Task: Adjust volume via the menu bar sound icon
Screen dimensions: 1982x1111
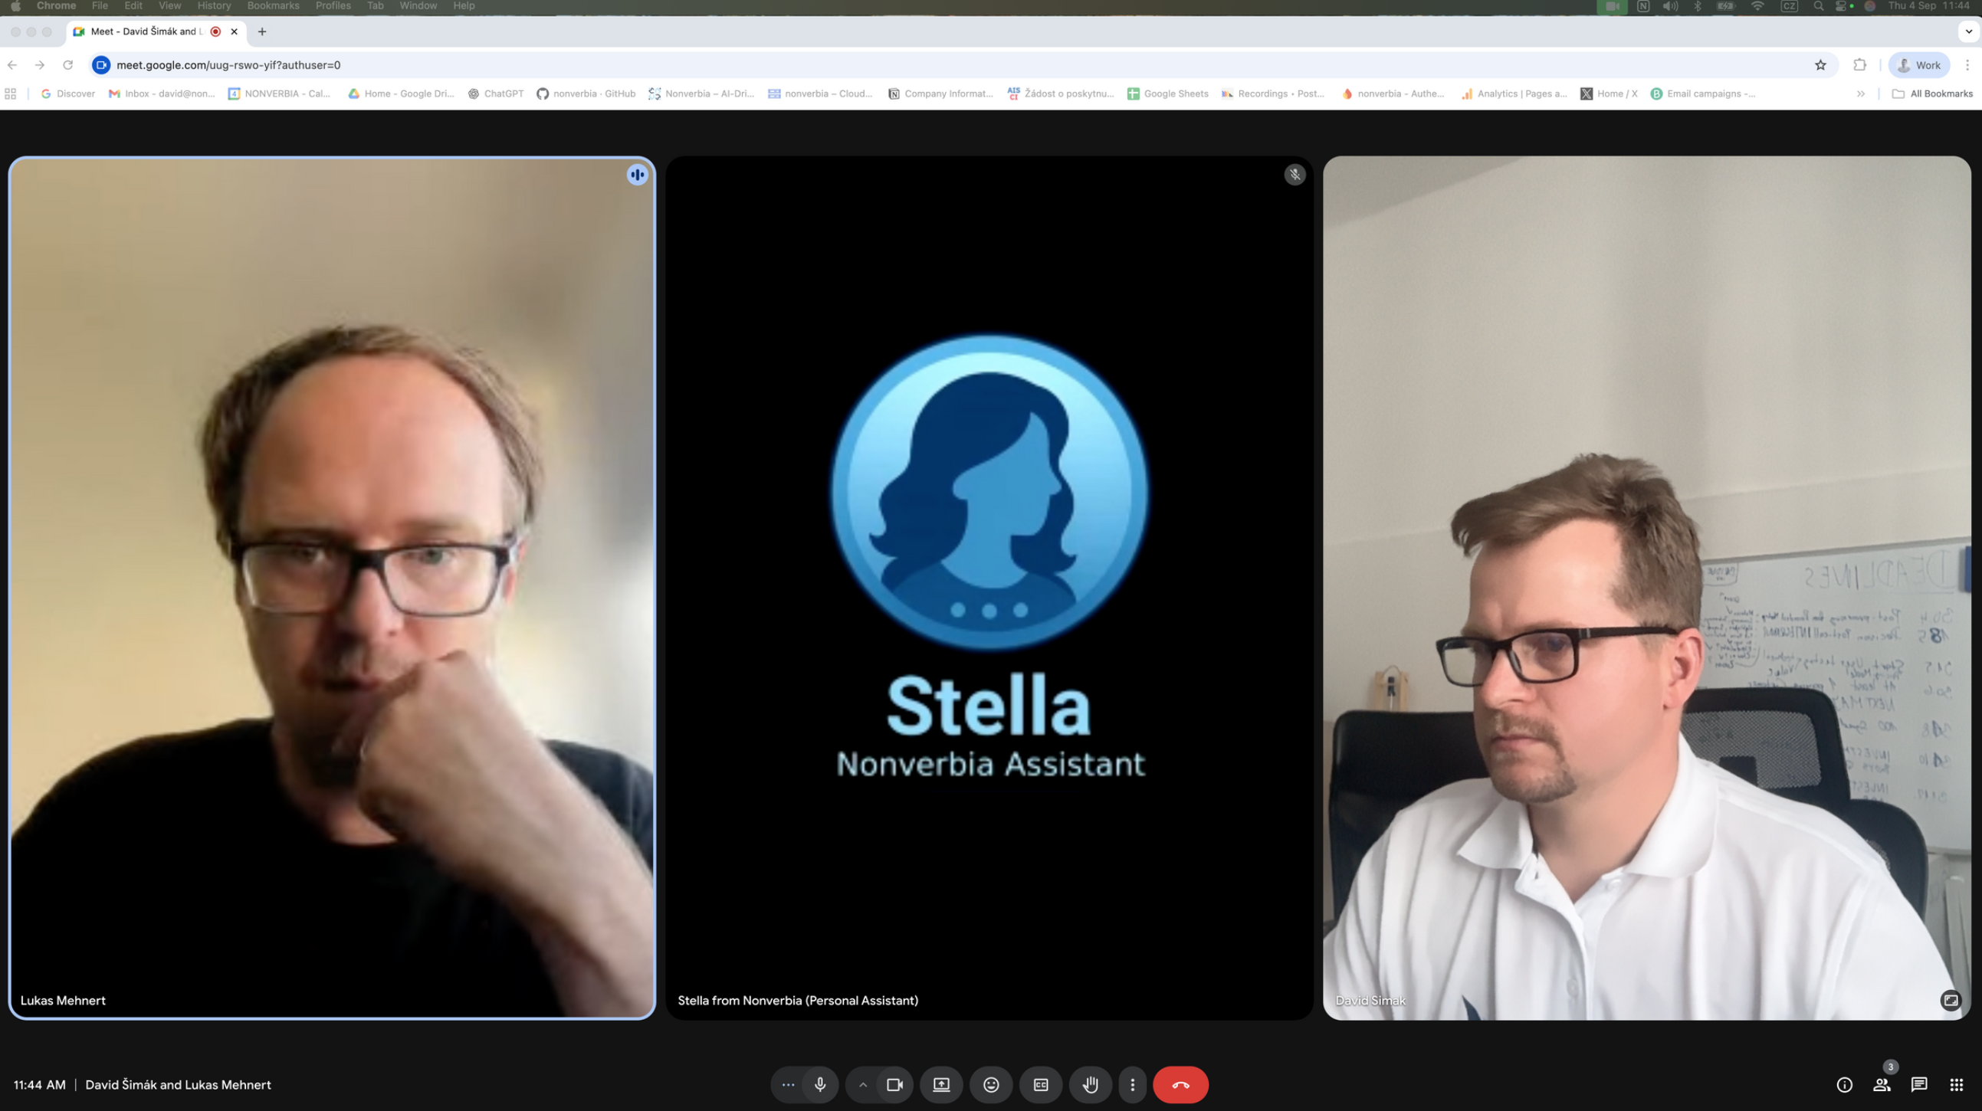Action: click(1669, 5)
